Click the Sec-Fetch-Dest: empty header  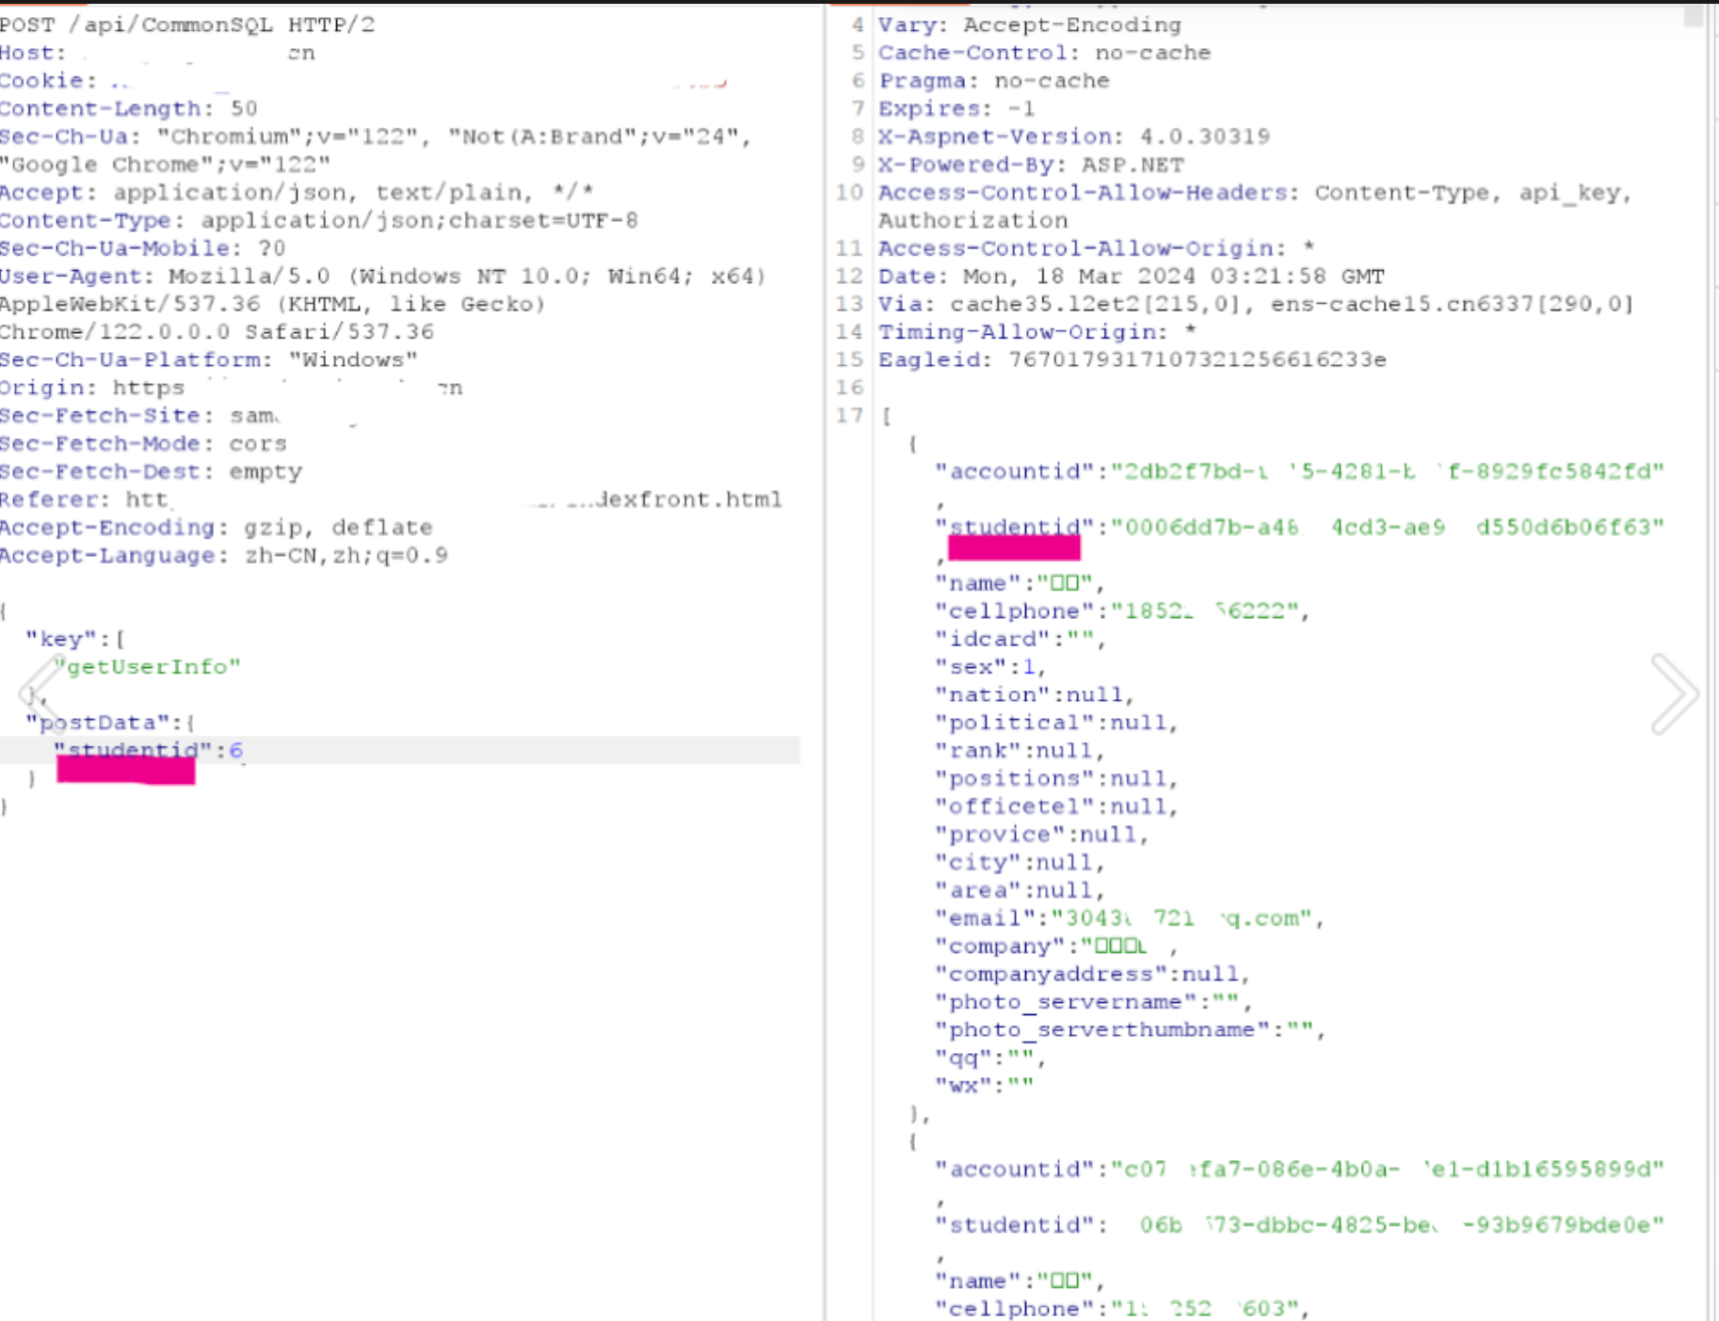pos(152,471)
